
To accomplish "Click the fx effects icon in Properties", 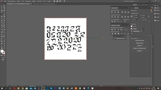I will click(x=132, y=33).
